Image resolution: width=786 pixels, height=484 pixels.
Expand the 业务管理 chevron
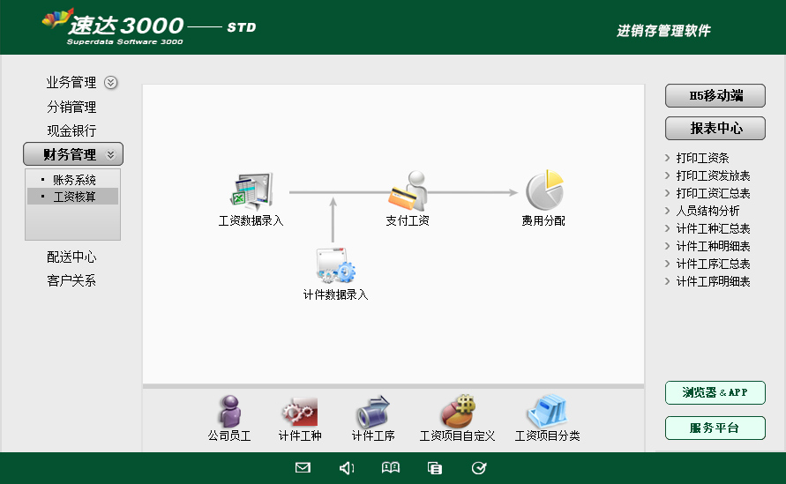pos(111,83)
